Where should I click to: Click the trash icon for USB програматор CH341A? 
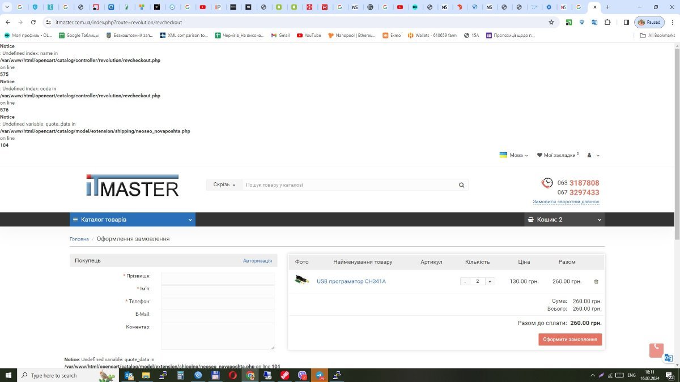596,281
